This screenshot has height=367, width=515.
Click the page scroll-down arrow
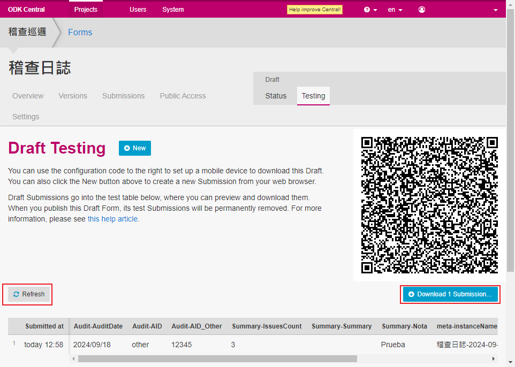click(x=510, y=363)
